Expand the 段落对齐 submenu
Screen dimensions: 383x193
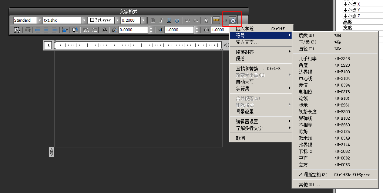[261, 52]
